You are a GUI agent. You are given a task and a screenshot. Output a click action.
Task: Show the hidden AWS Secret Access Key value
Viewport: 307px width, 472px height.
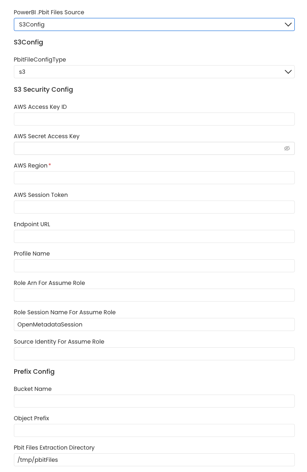point(287,148)
